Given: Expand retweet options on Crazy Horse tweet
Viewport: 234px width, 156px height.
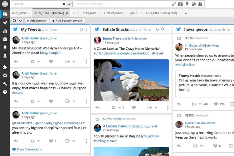Looking at the screenshot, I should [x=120, y=108].
